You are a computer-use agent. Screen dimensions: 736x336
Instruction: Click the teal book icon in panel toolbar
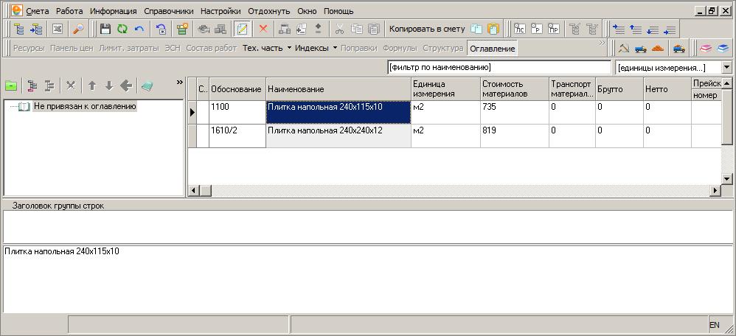tap(147, 85)
